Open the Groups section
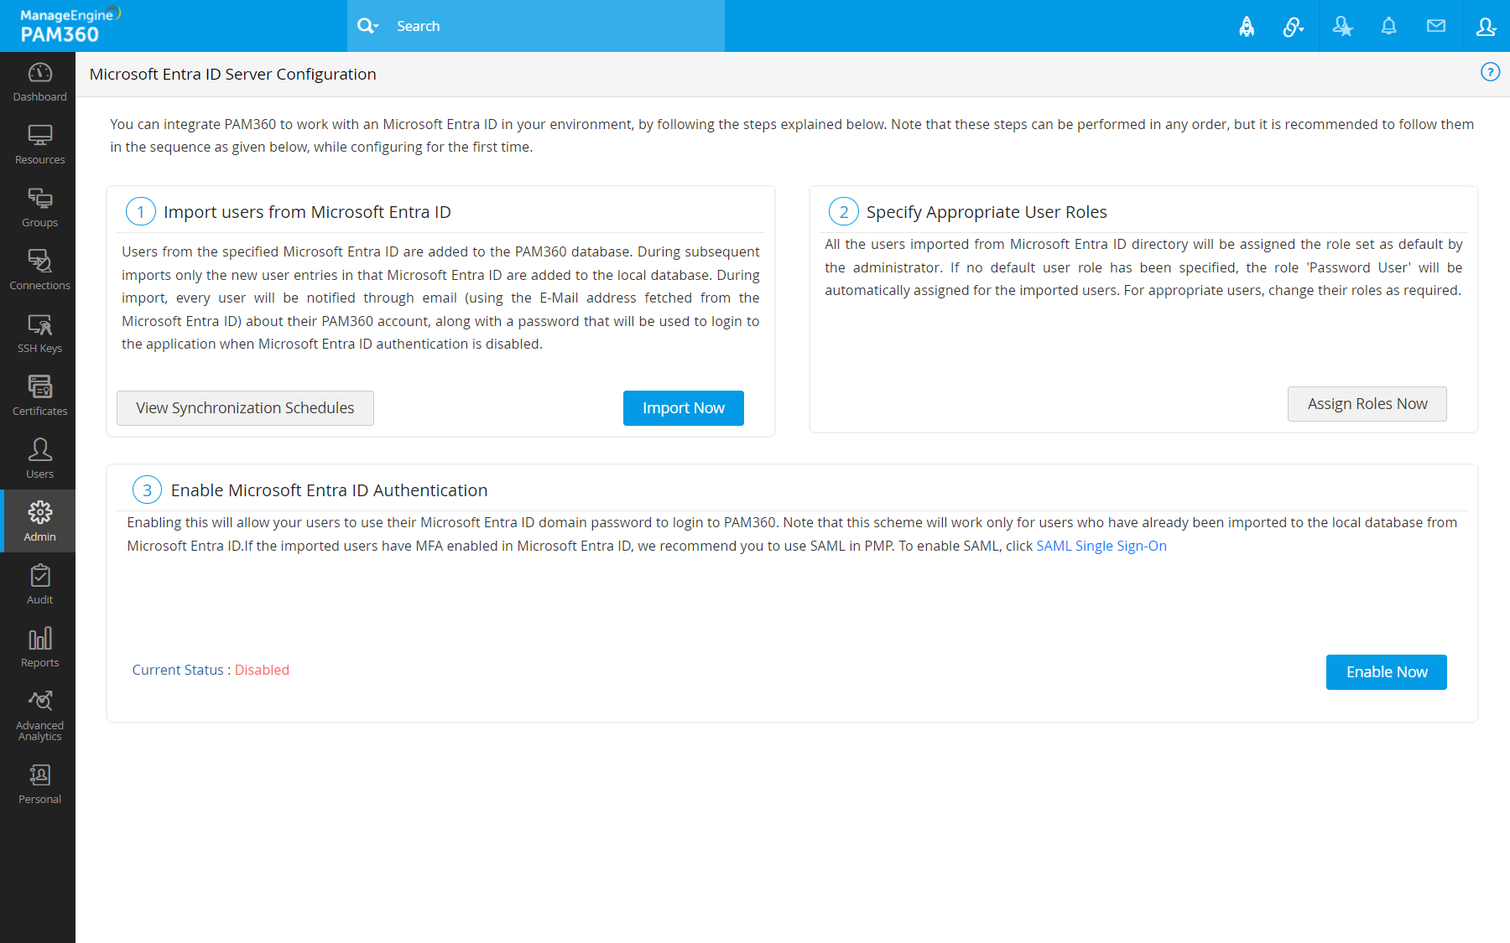 (39, 209)
